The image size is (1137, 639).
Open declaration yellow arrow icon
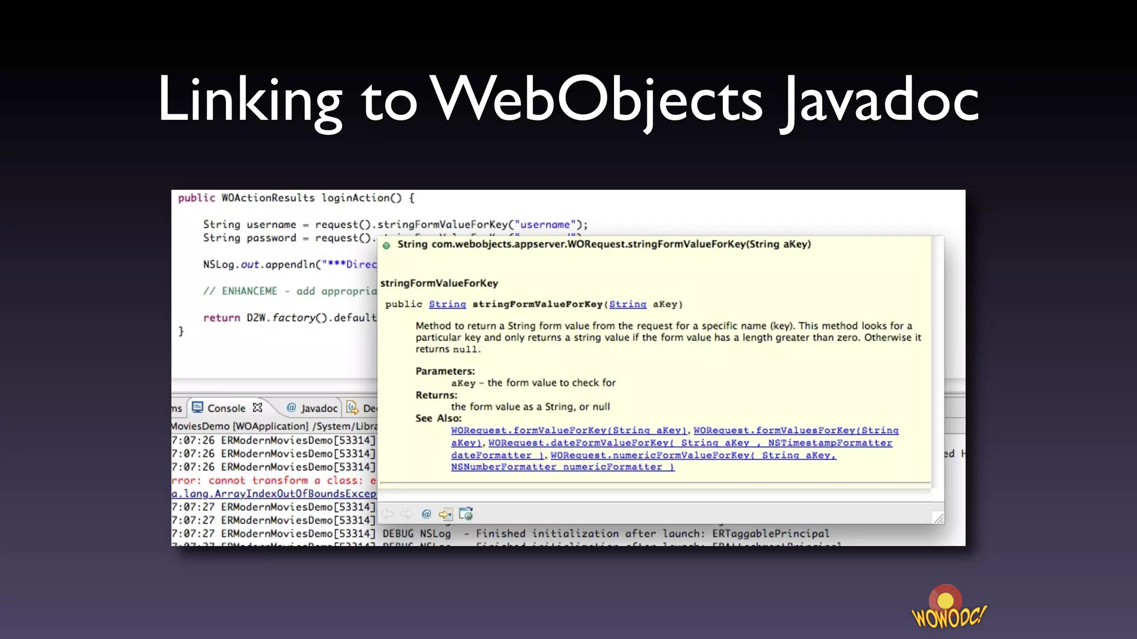pyautogui.click(x=445, y=514)
